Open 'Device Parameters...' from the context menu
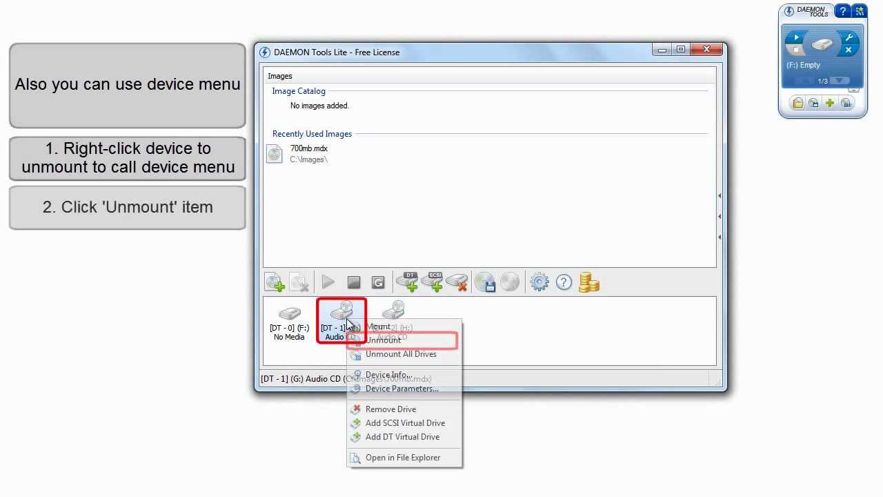 click(x=404, y=389)
